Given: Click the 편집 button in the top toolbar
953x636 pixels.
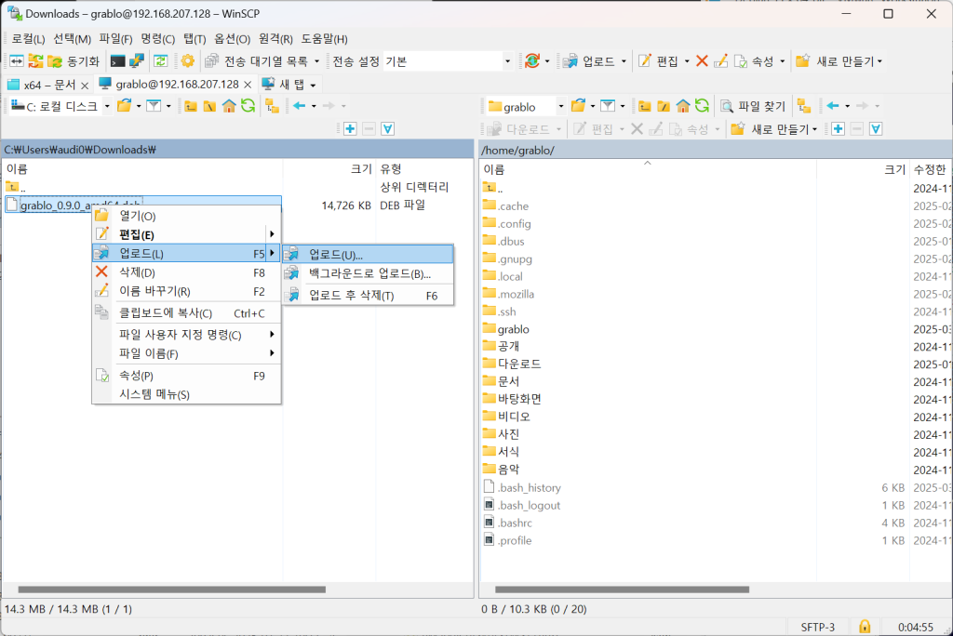Looking at the screenshot, I should coord(660,61).
